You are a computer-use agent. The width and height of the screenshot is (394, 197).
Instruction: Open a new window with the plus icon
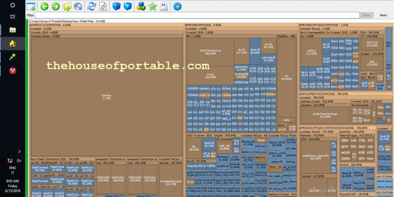click(31, 6)
